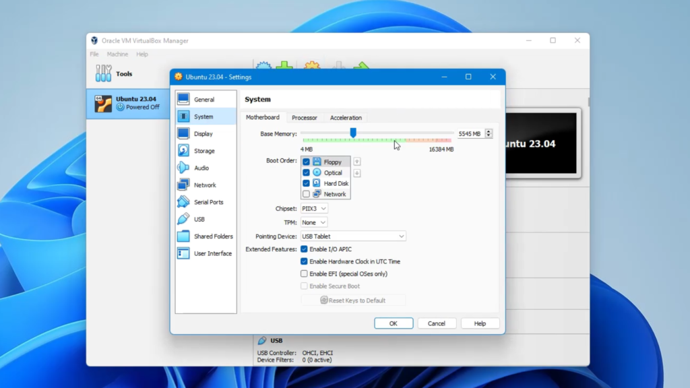Click the Base Memory slider handle

[x=353, y=133]
